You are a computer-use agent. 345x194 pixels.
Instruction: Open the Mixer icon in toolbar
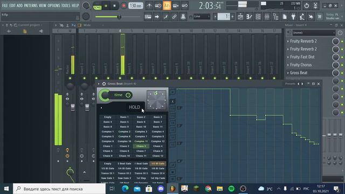(267, 17)
